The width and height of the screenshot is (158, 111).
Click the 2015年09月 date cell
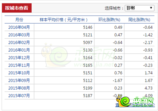point(19,80)
